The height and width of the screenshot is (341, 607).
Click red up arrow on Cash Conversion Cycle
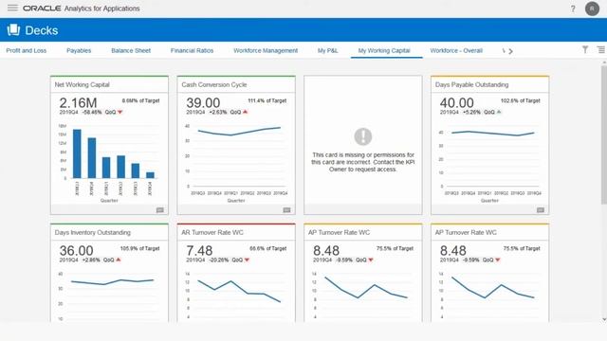point(245,112)
